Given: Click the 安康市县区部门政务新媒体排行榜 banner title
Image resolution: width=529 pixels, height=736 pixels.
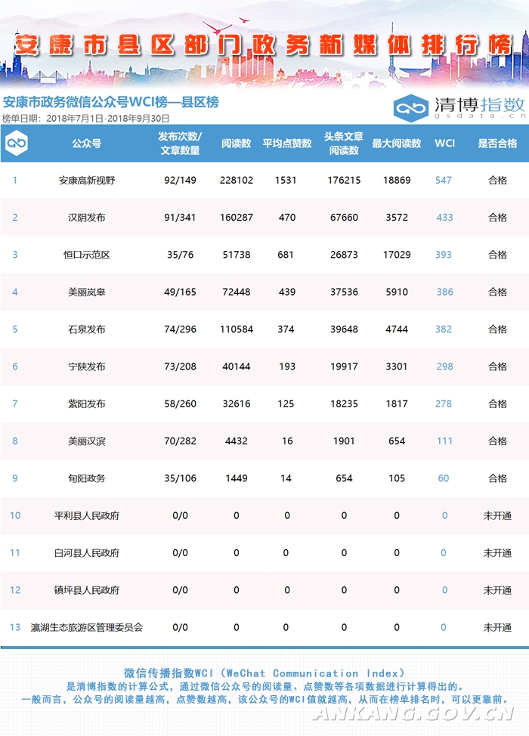Looking at the screenshot, I should [263, 45].
